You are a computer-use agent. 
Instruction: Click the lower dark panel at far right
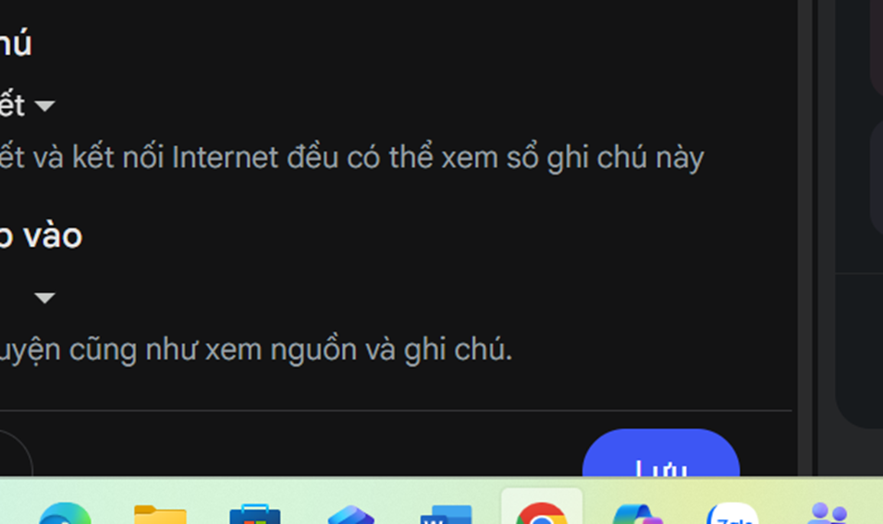pos(859,352)
